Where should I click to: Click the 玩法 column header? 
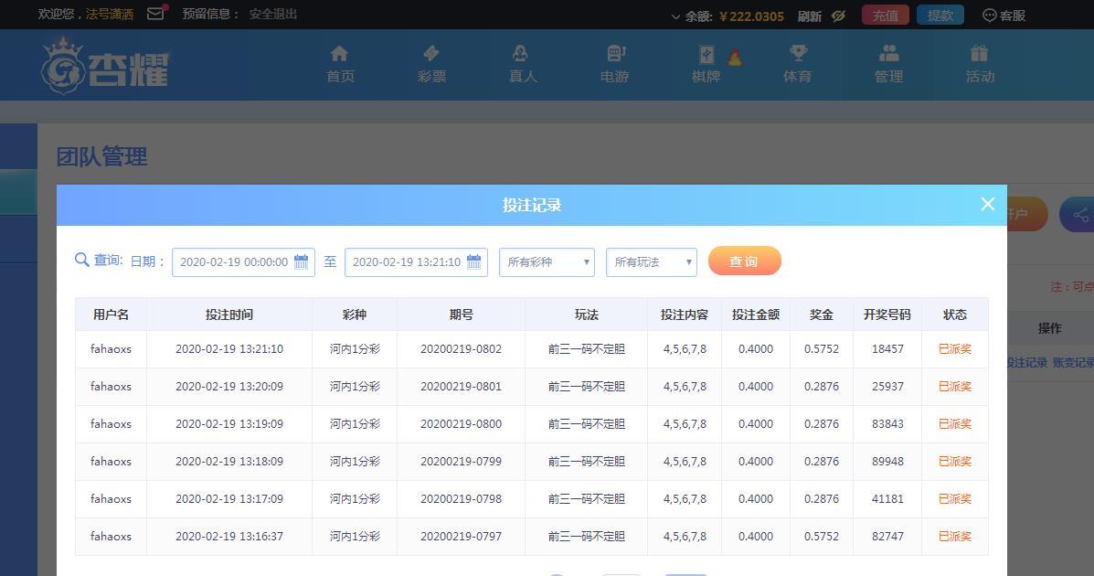[x=587, y=315]
